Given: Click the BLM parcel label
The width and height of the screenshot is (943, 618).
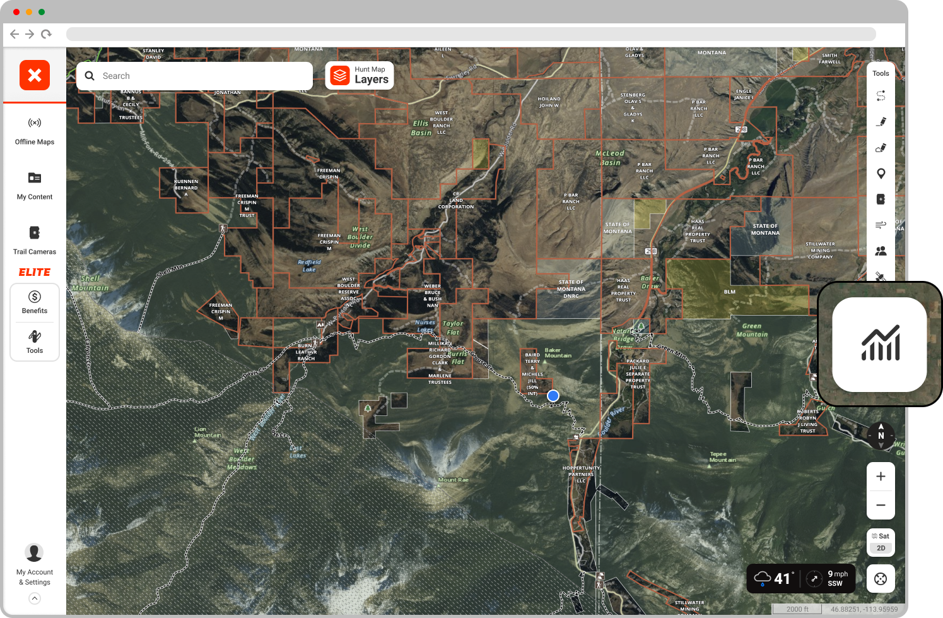Looking at the screenshot, I should (x=730, y=292).
